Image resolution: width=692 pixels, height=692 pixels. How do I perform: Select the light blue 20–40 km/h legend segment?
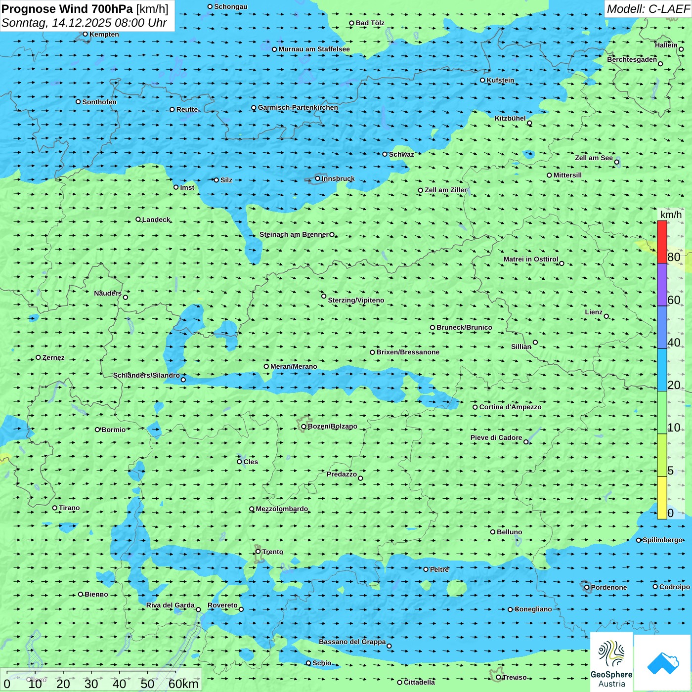point(662,370)
